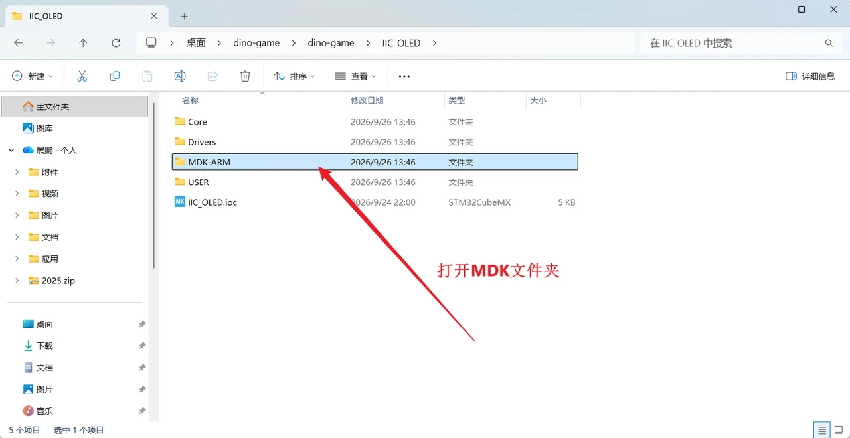Refresh the current folder view

pos(116,43)
